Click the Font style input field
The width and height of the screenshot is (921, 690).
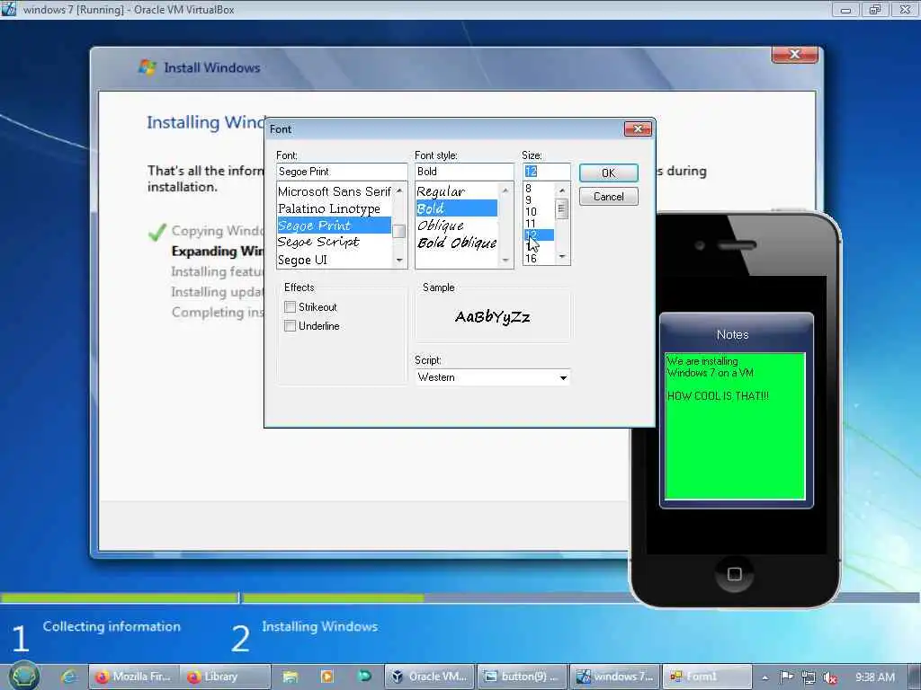click(464, 172)
